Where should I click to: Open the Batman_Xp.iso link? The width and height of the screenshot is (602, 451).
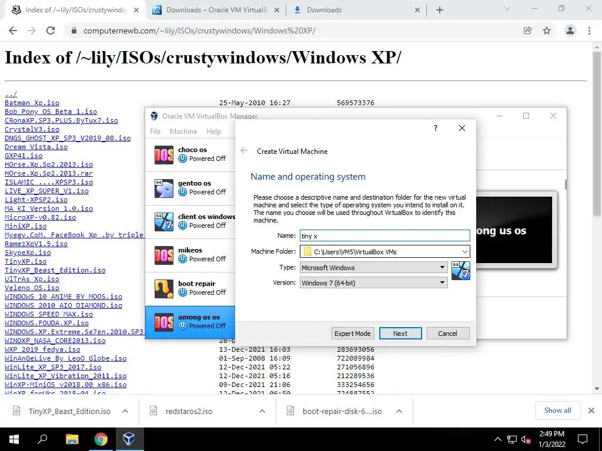click(32, 103)
